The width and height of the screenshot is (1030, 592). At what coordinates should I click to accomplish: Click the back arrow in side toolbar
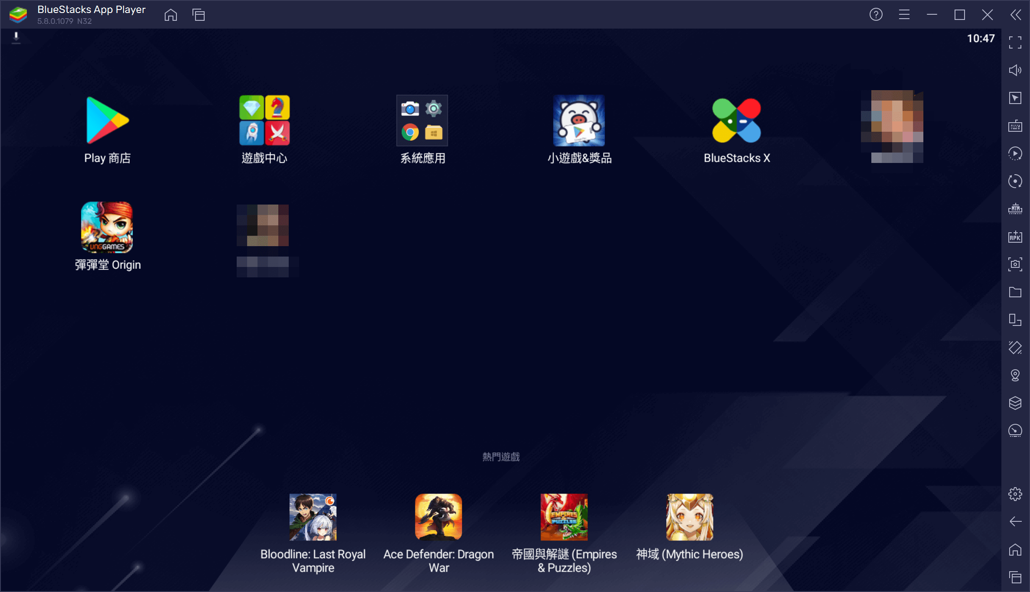[x=1015, y=522]
